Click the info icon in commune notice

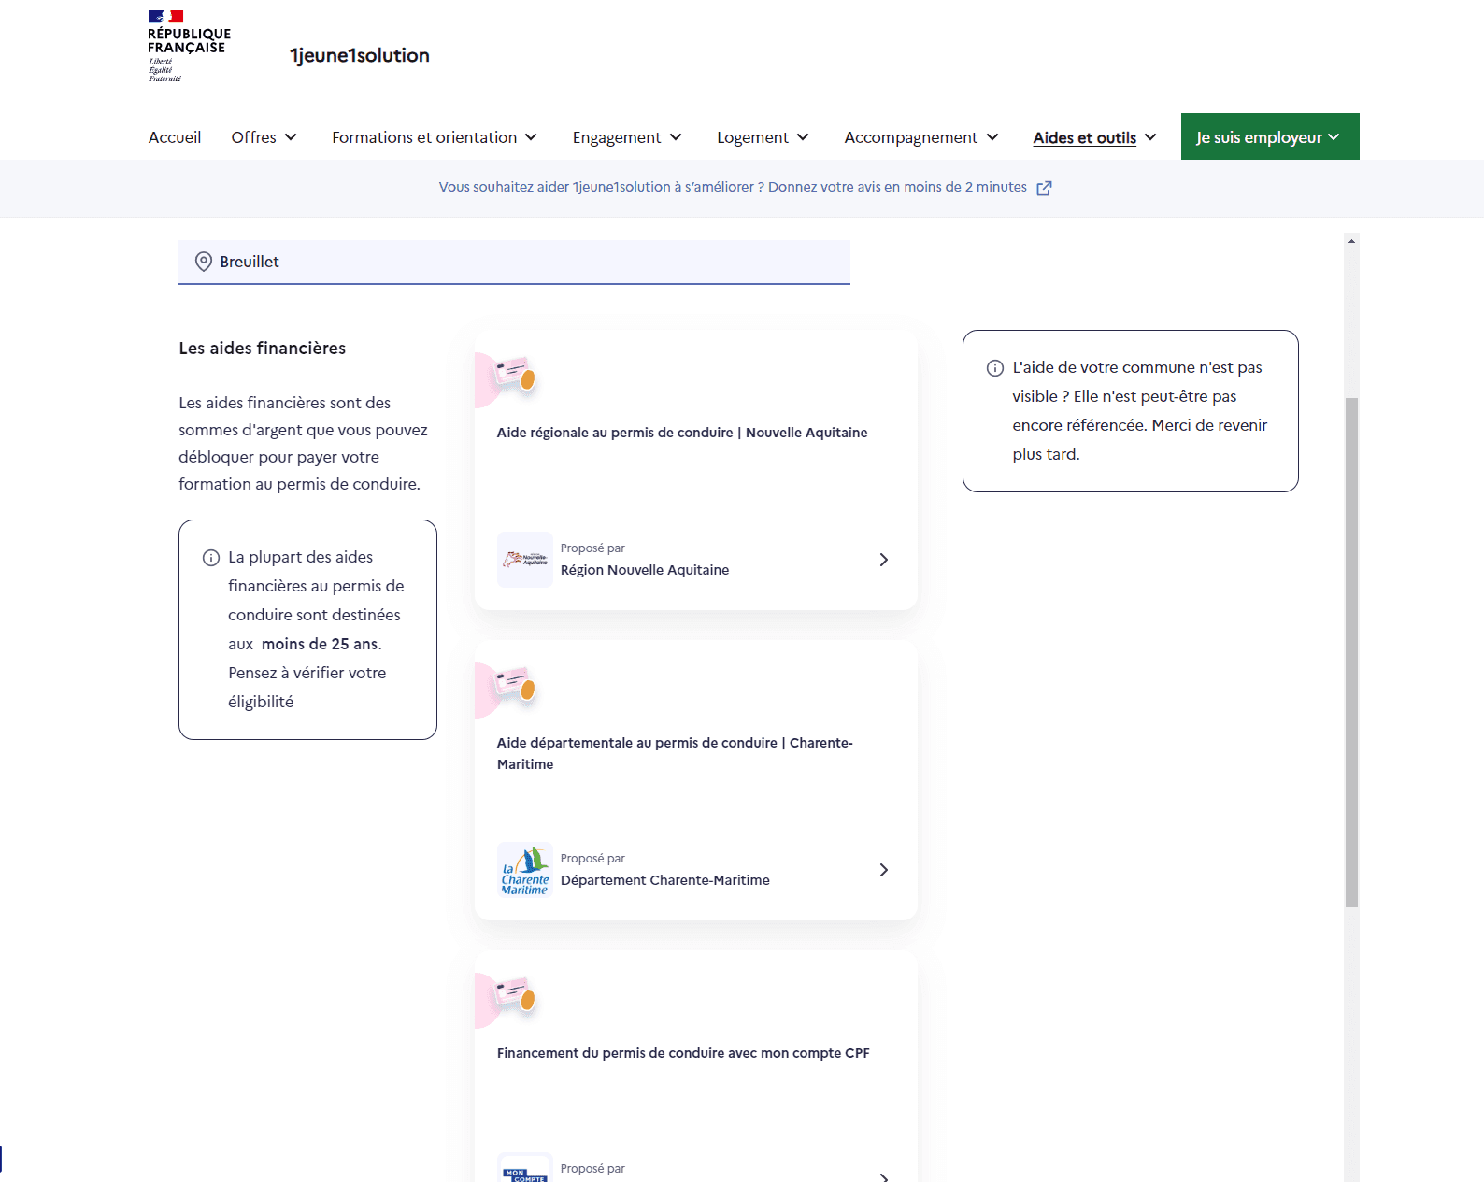coord(995,368)
